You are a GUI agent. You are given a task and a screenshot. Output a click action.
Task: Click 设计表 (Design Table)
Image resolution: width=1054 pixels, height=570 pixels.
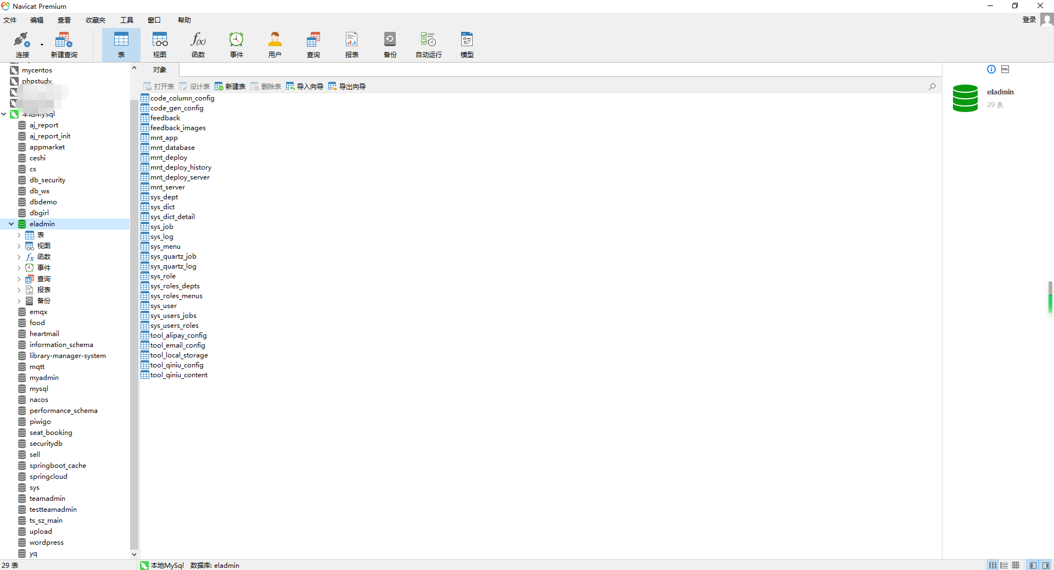tap(194, 86)
